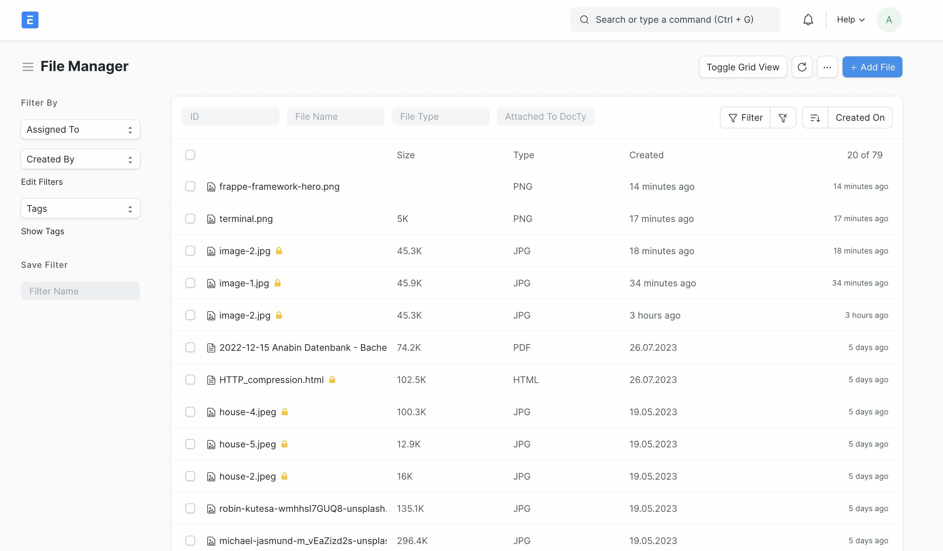Expand the Assigned To filter dropdown
The width and height of the screenshot is (943, 551).
[80, 129]
